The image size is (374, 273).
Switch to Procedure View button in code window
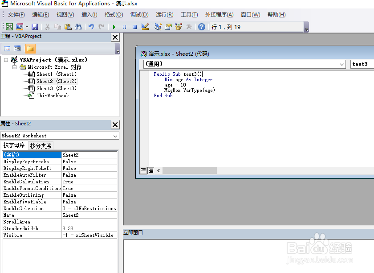pos(143,170)
